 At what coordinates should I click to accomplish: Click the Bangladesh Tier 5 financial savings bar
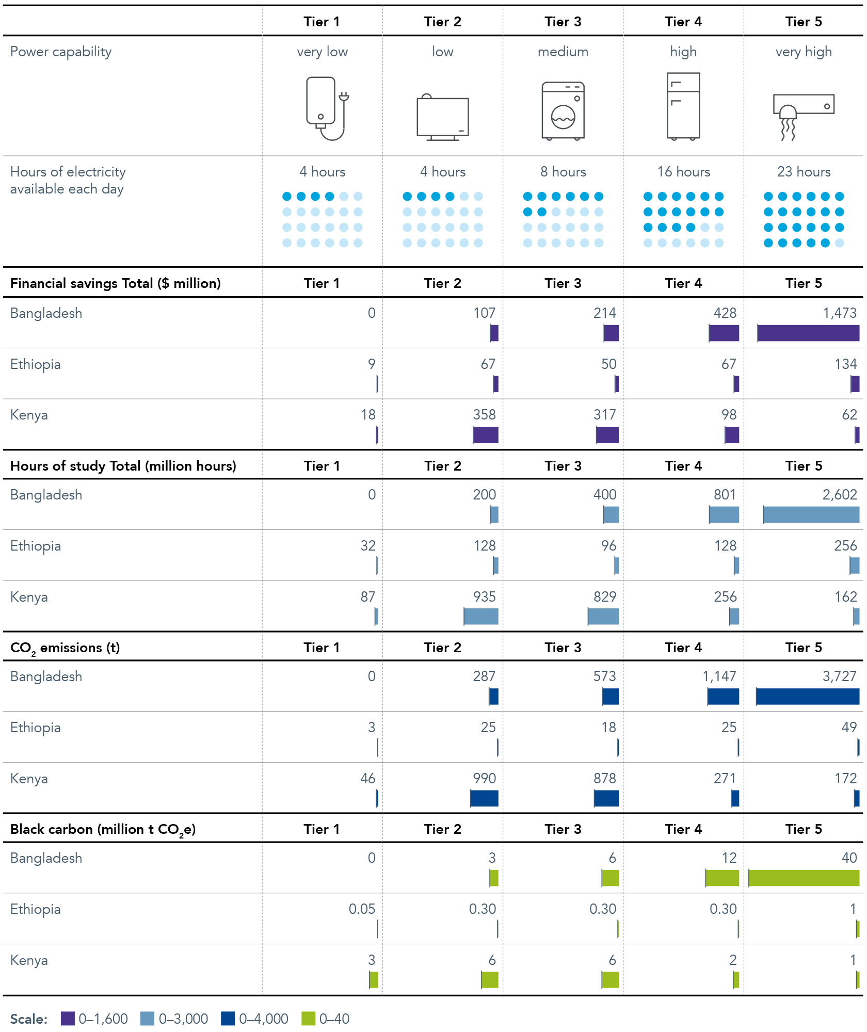(808, 333)
